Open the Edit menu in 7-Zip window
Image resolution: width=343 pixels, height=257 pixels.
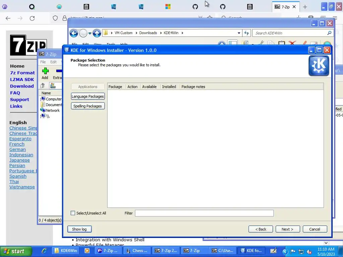[53, 62]
